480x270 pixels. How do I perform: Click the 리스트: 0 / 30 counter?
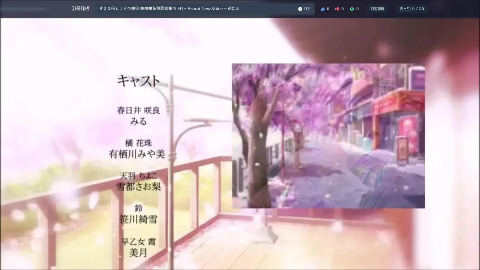tap(412, 9)
